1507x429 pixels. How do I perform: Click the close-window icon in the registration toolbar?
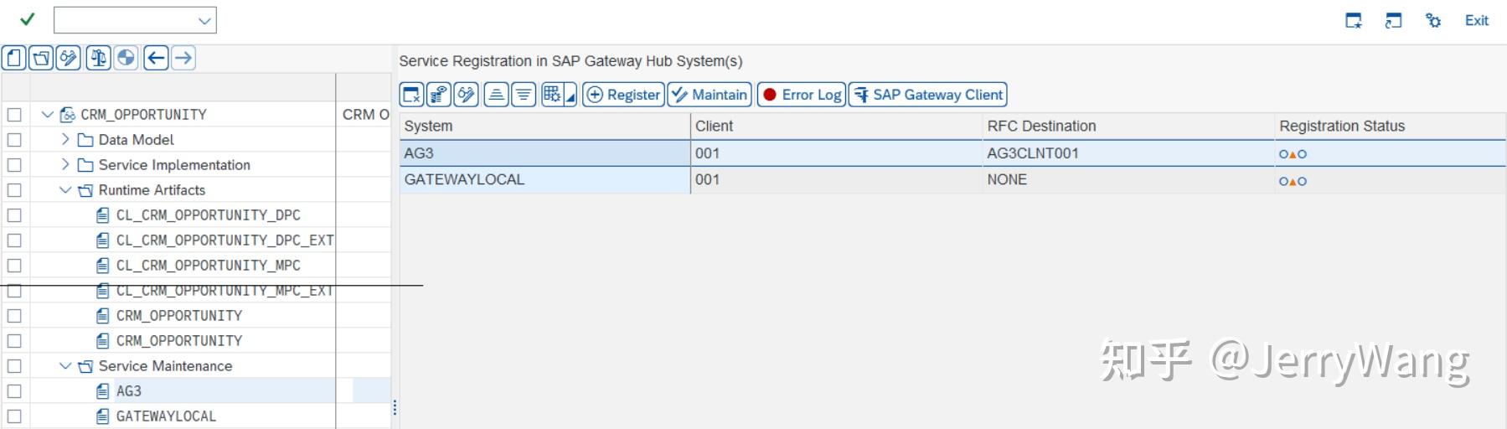pos(411,95)
